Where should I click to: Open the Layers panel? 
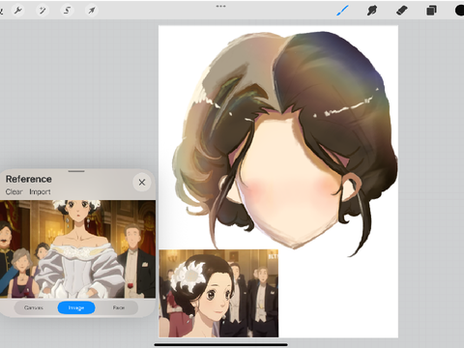point(431,11)
